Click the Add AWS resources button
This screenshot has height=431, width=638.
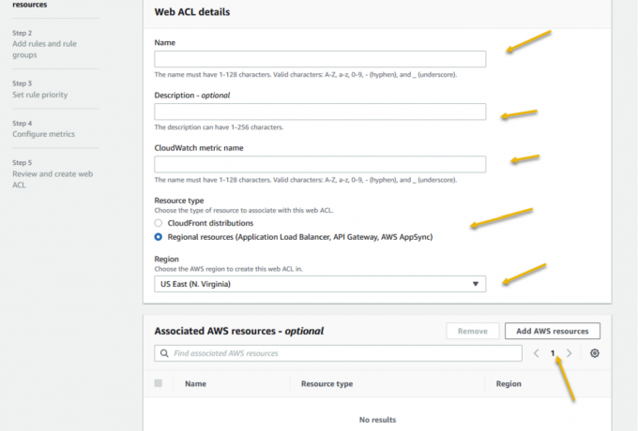552,331
